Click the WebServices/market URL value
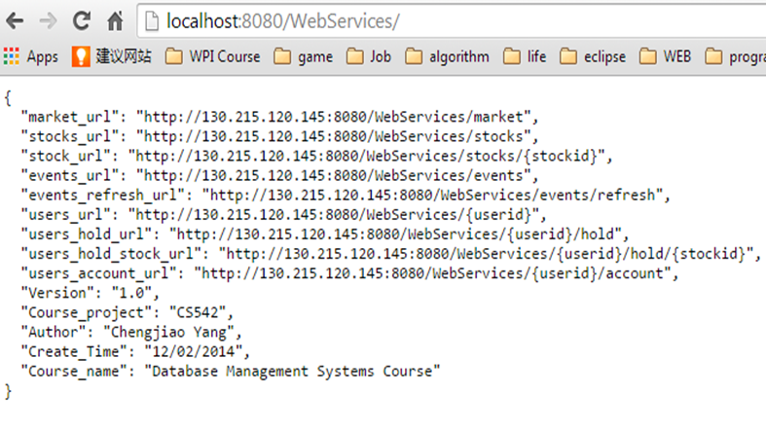This screenshot has width=766, height=430. 333,117
